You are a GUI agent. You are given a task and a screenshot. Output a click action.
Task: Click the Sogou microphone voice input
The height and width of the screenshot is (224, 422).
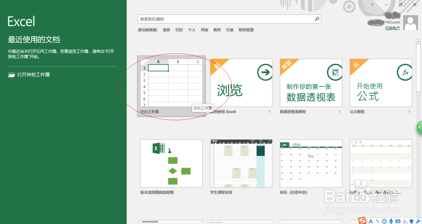pos(391,221)
